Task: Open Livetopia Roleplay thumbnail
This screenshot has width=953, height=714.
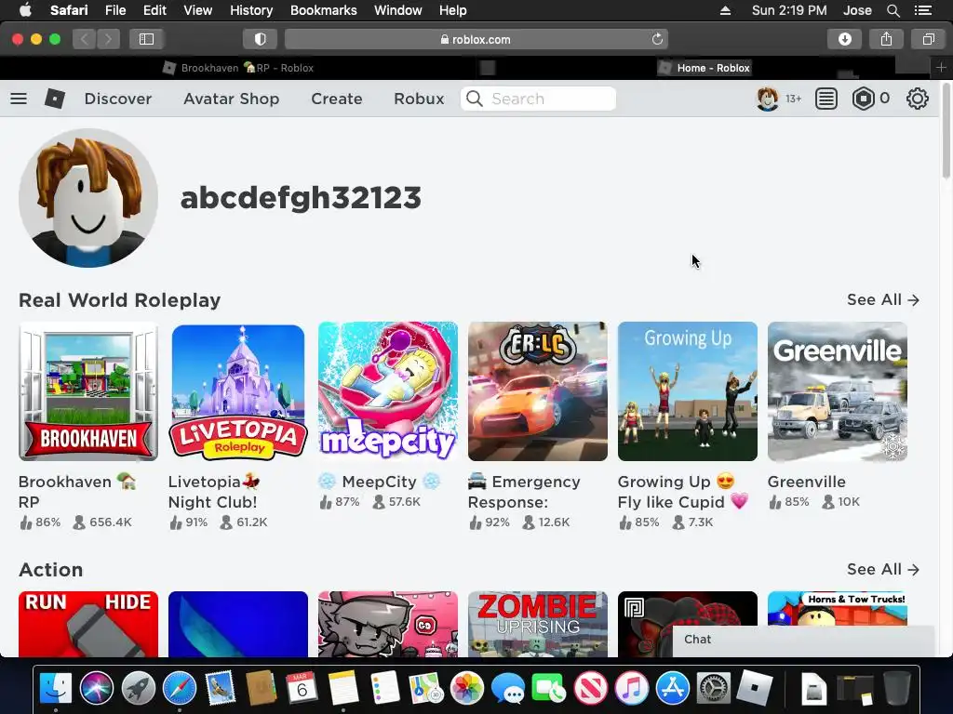Action: (x=237, y=391)
